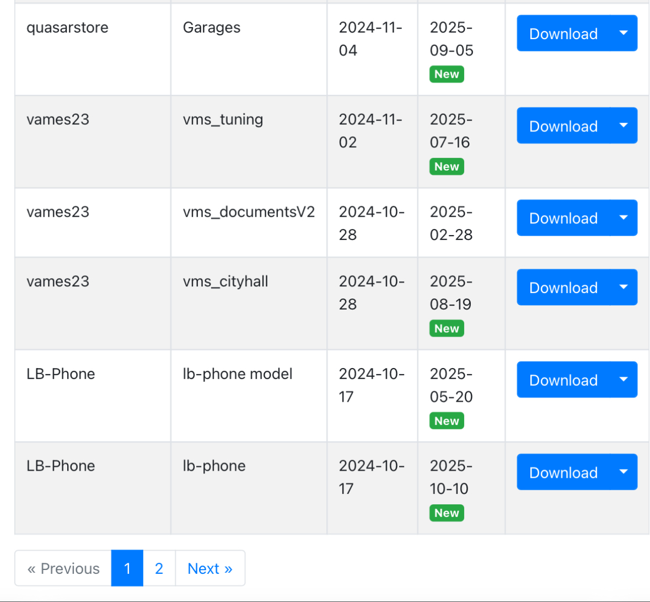This screenshot has width=650, height=602.
Task: Select page 1 in pagination
Action: tap(127, 568)
